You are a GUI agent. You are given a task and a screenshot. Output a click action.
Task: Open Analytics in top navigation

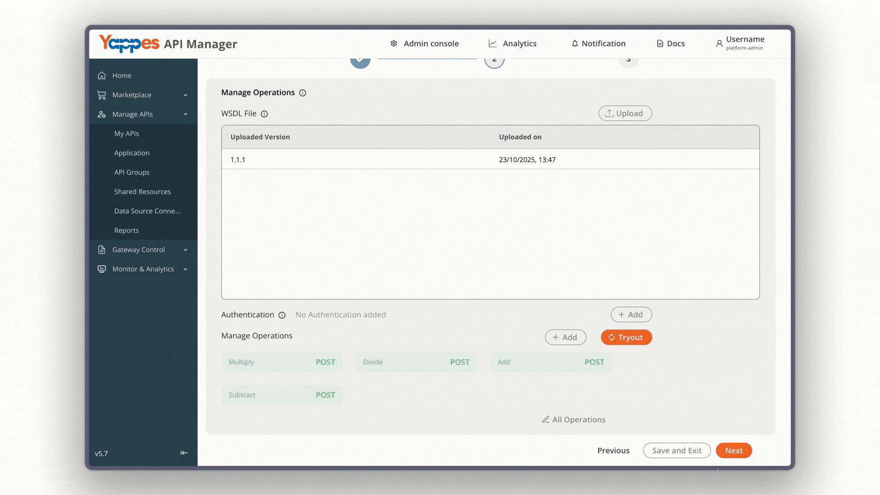[x=520, y=44]
